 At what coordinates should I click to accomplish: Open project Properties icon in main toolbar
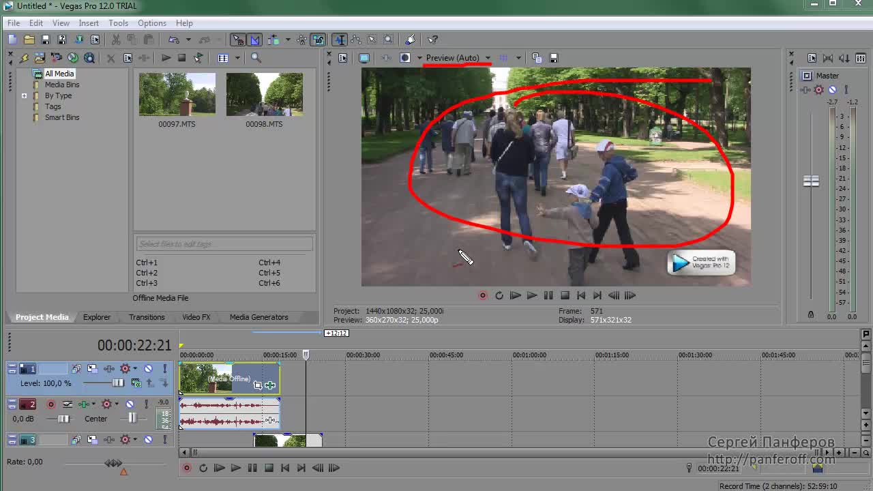point(95,40)
